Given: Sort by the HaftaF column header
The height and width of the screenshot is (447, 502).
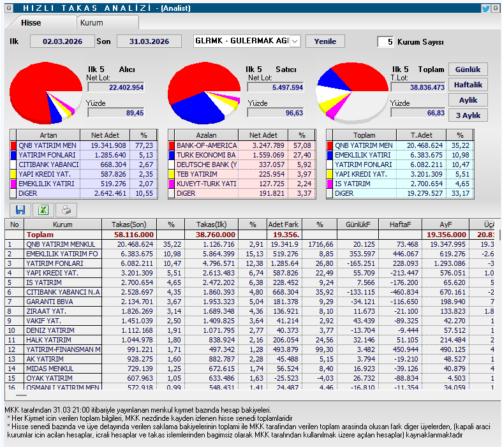Looking at the screenshot, I should point(400,224).
